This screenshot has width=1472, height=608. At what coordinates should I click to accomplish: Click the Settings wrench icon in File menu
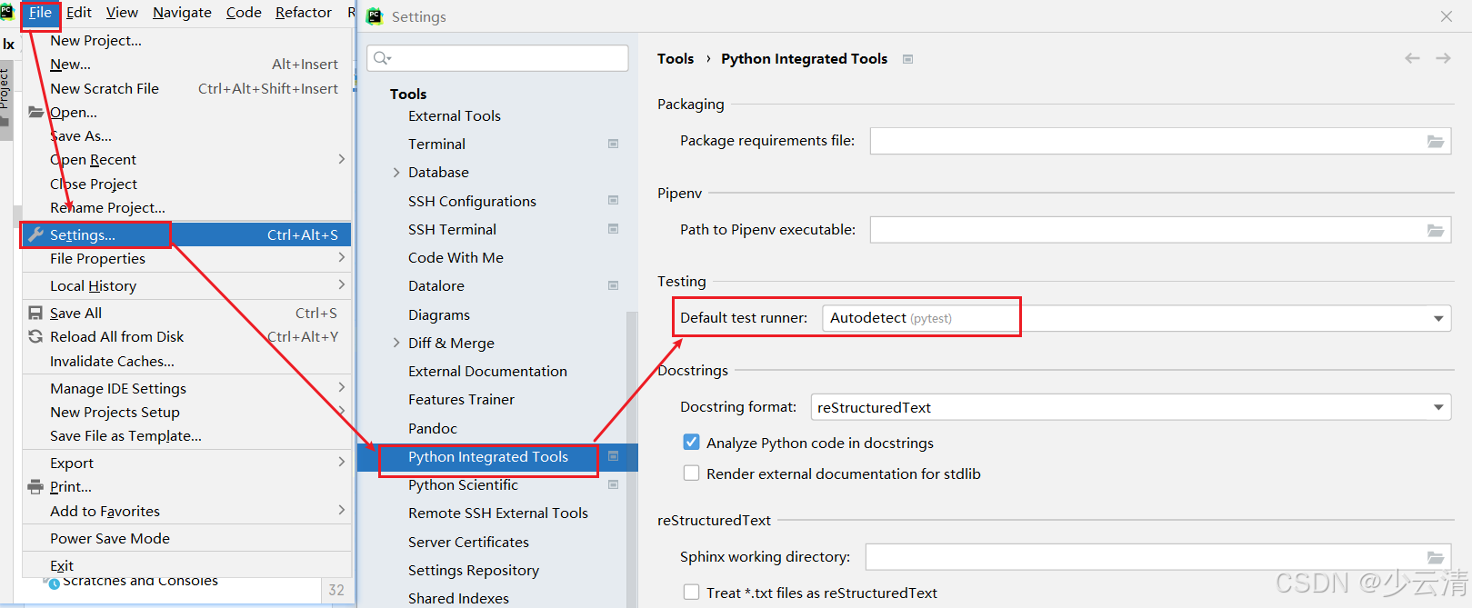[x=35, y=234]
